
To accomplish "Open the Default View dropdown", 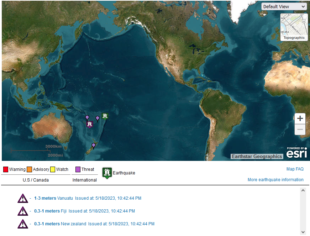I will click(284, 6).
